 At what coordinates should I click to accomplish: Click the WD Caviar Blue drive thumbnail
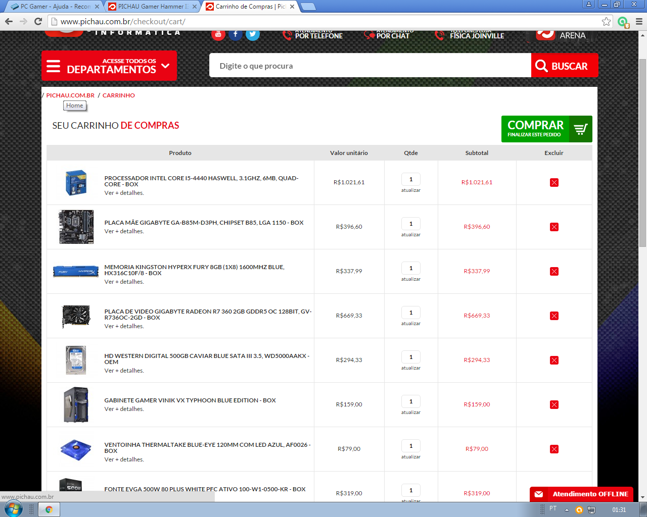(x=76, y=360)
